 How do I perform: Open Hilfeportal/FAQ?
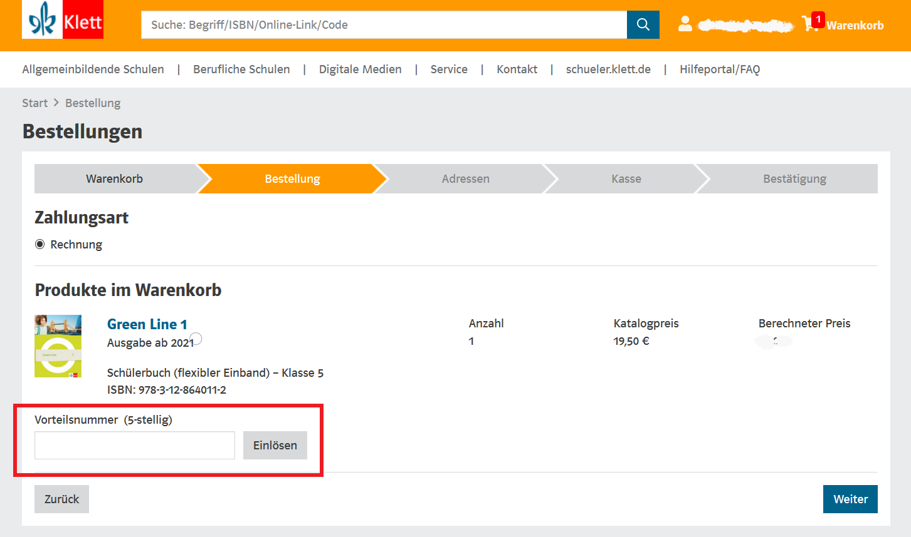click(x=720, y=69)
